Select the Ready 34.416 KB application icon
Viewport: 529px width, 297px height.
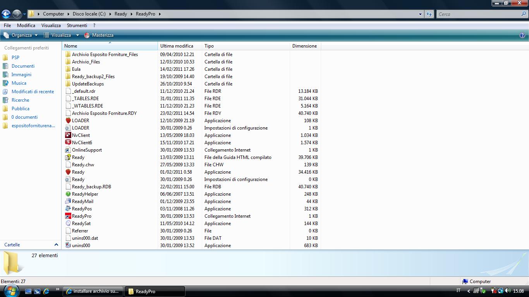[68, 172]
